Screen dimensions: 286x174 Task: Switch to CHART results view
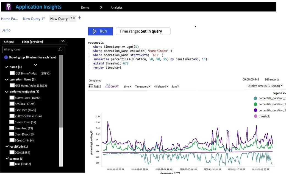(x=112, y=86)
